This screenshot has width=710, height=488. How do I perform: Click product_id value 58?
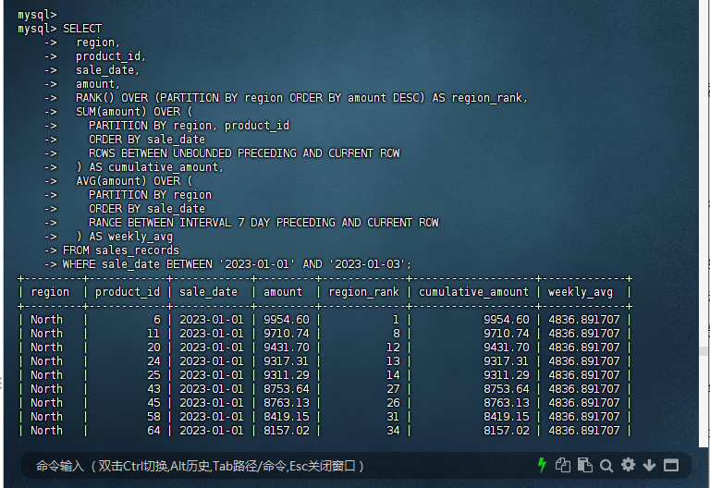coord(153,417)
